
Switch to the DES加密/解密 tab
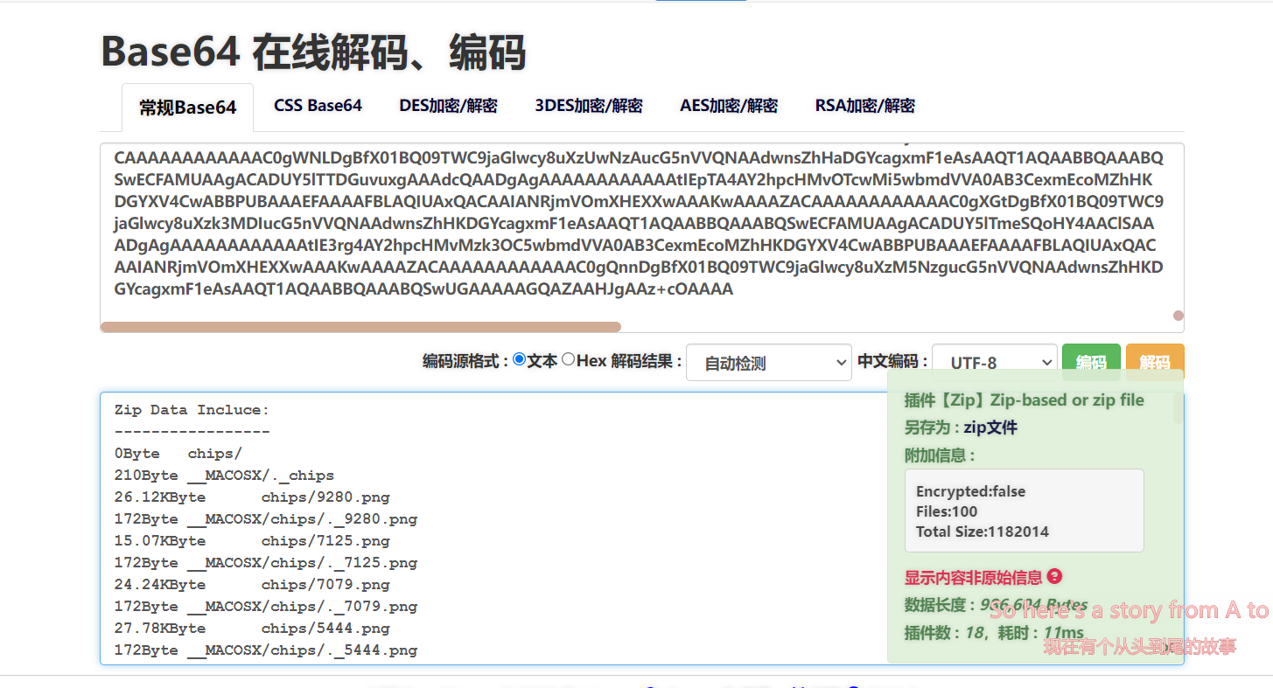click(448, 105)
